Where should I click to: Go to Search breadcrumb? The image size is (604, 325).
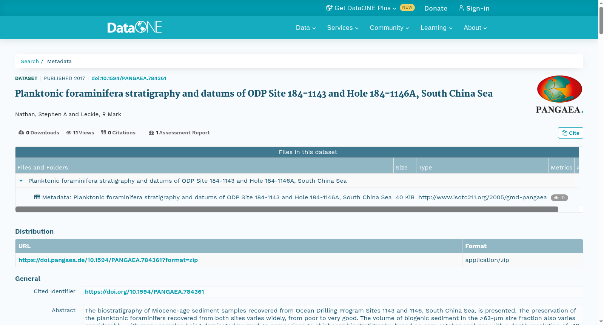tap(30, 61)
